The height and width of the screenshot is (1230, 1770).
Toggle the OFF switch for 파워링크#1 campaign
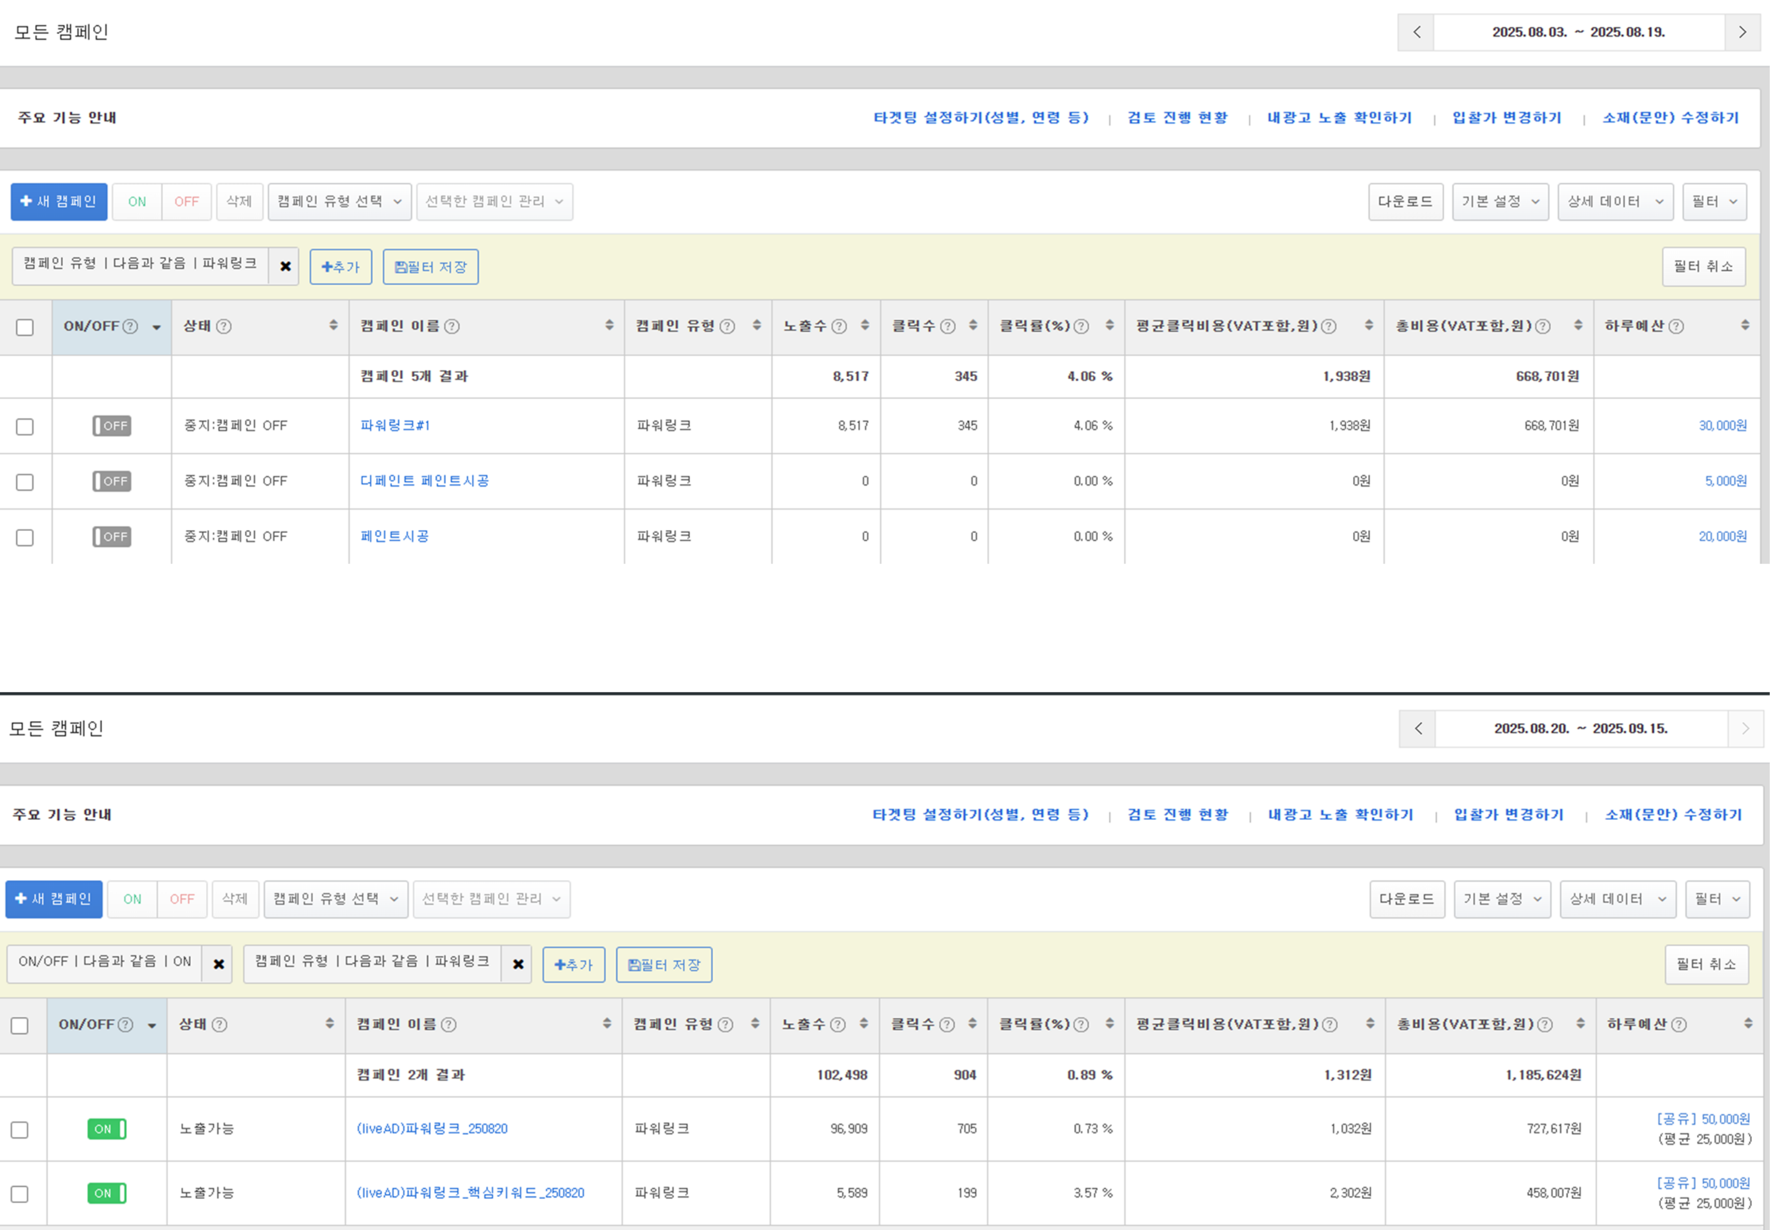(x=112, y=426)
